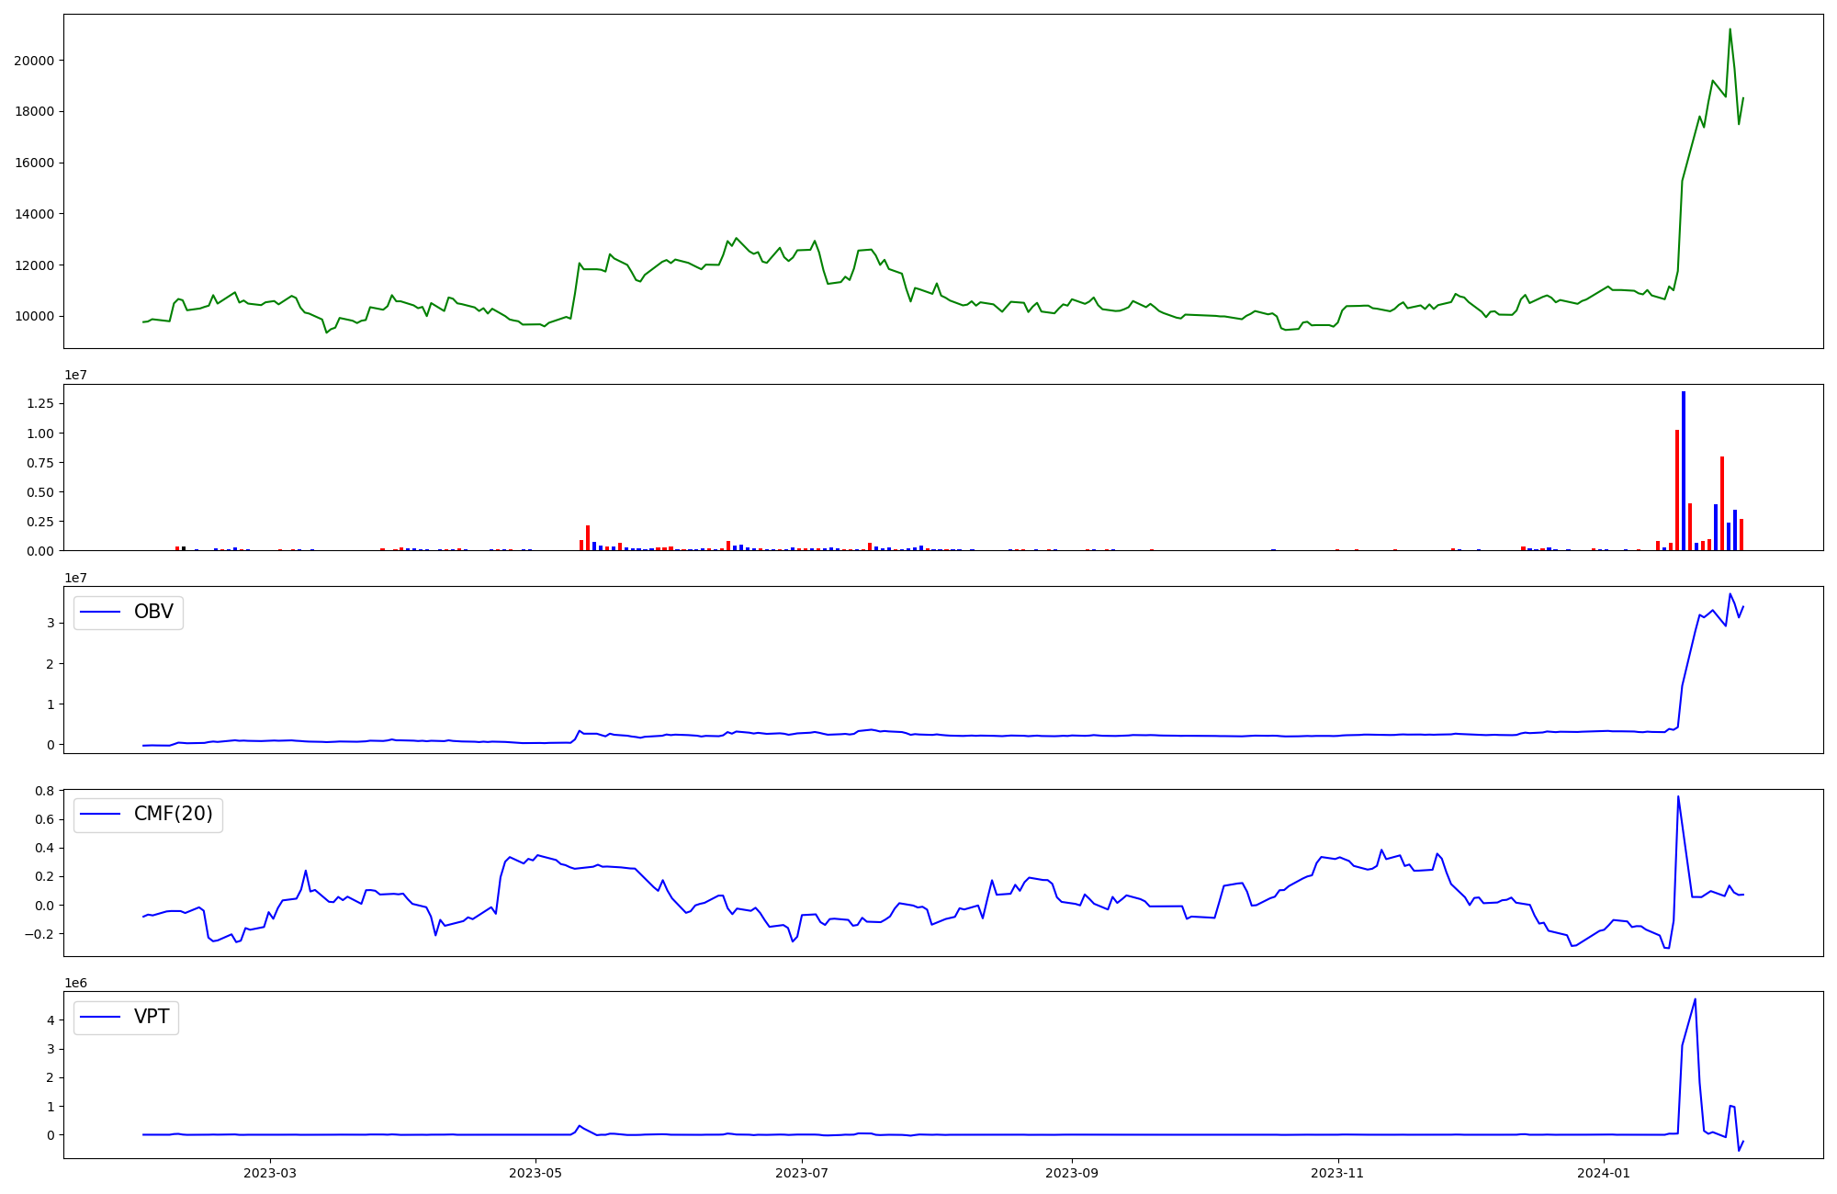Click the 14000 price axis label
Image resolution: width=1837 pixels, height=1194 pixels.
(x=34, y=214)
